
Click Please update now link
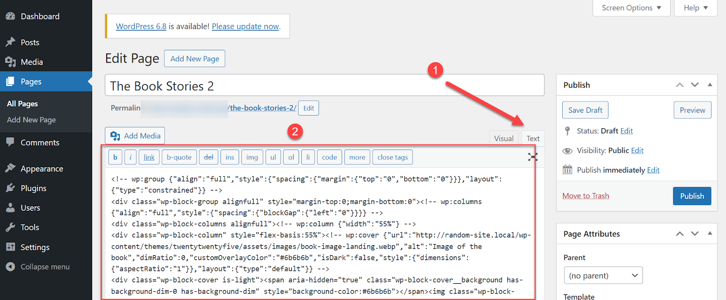(x=245, y=26)
